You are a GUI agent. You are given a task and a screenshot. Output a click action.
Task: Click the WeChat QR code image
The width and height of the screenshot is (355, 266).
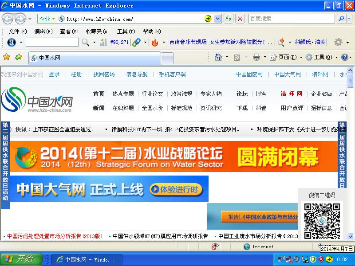click(x=322, y=221)
